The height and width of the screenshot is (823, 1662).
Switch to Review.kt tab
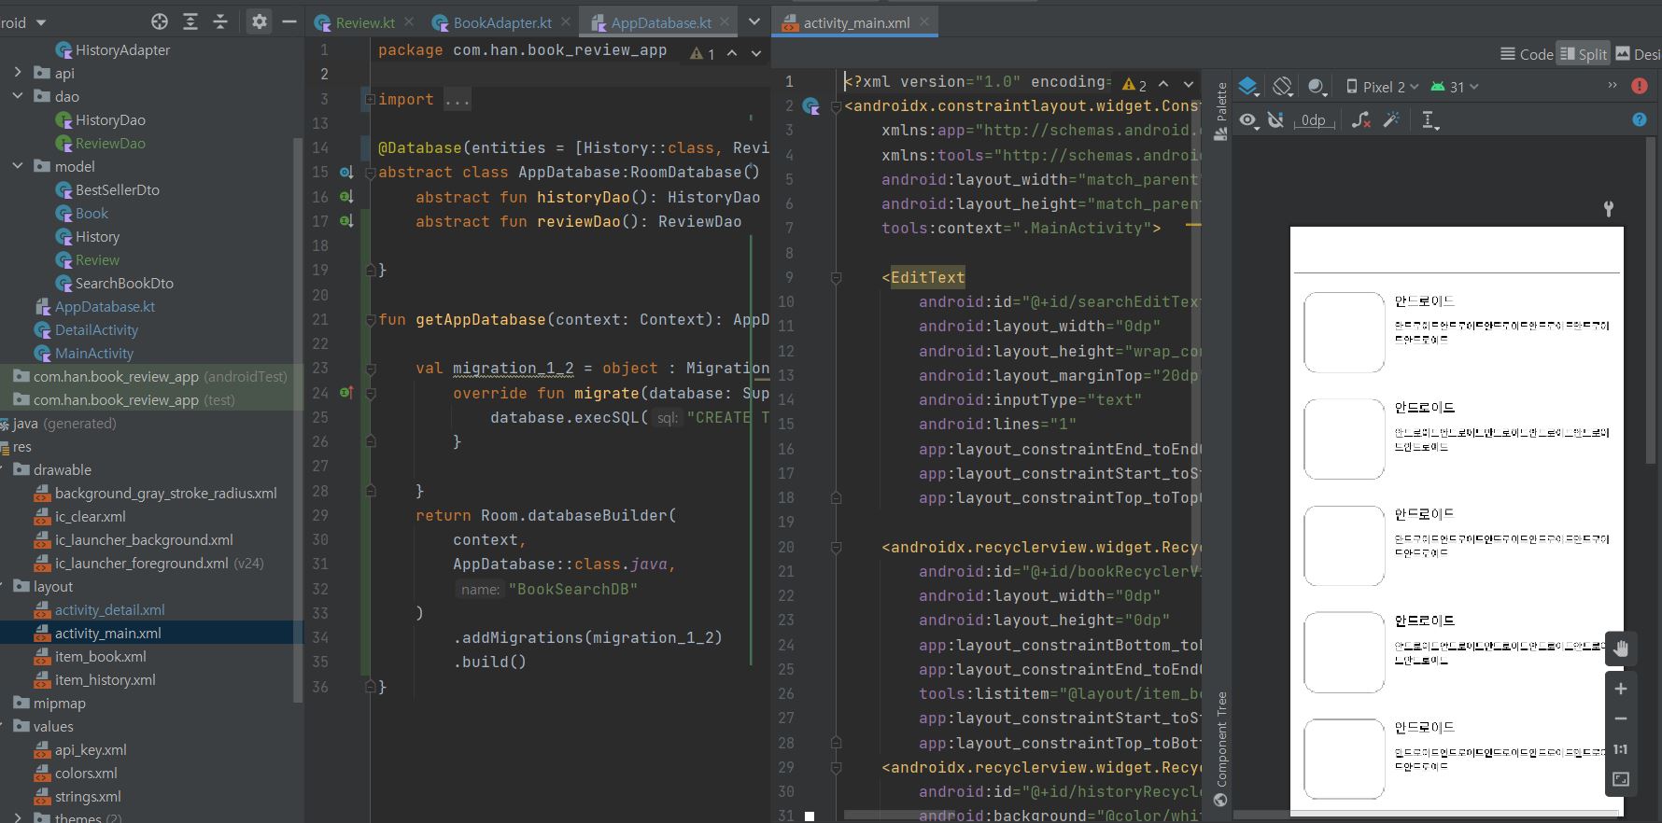click(365, 22)
